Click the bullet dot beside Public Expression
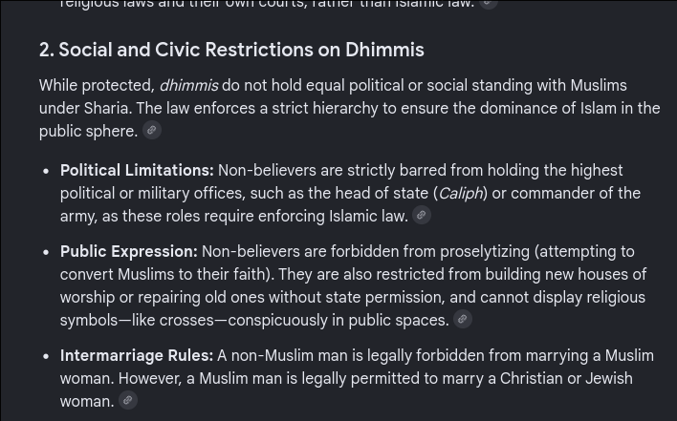The width and height of the screenshot is (677, 421). (46, 252)
